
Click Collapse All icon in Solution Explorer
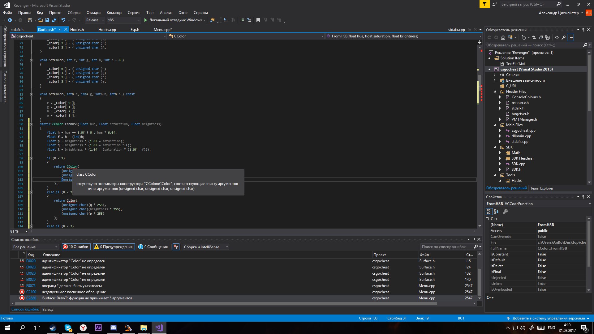coord(541,37)
